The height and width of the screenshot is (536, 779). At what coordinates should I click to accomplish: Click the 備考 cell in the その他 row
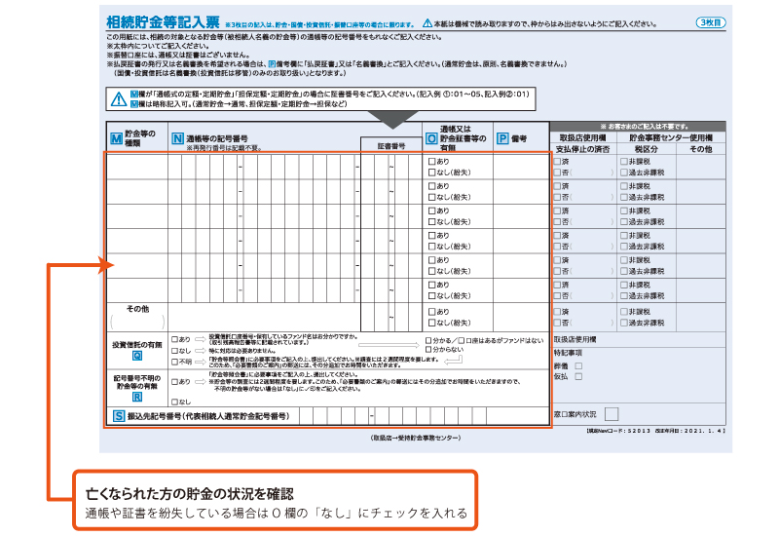point(521,318)
